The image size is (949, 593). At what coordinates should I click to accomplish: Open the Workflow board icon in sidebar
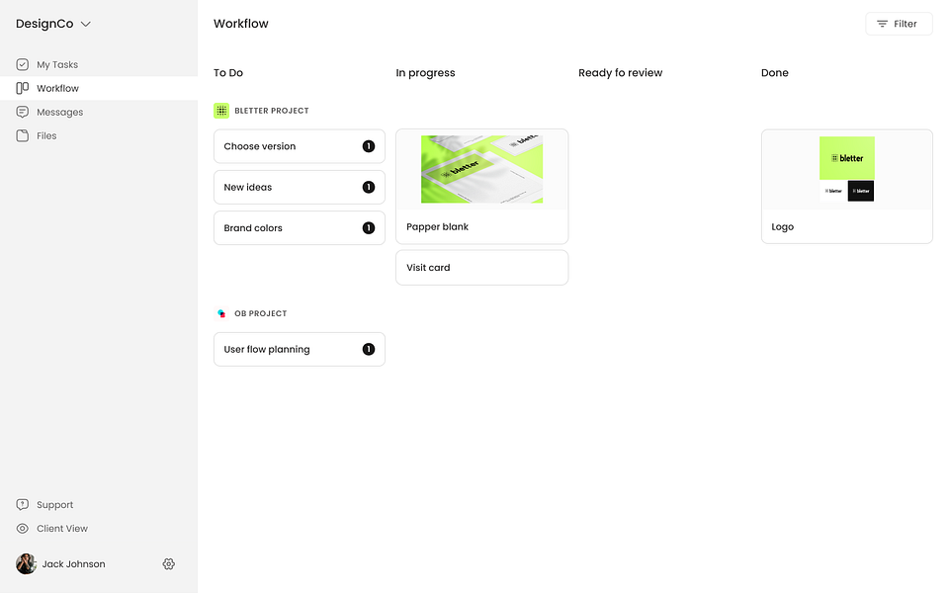click(x=21, y=88)
